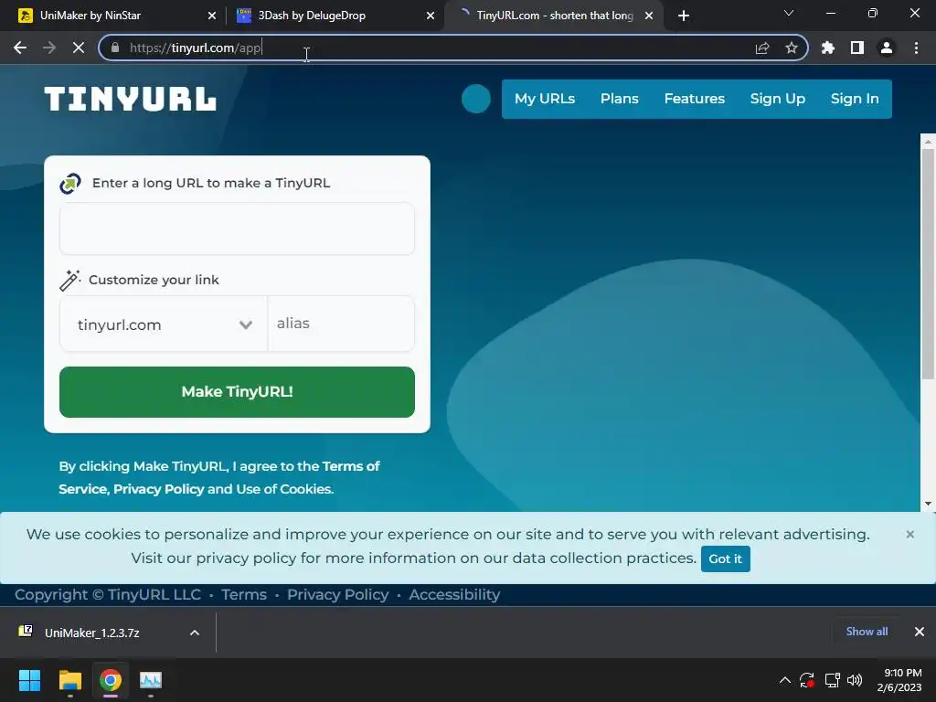Close the downloads bar
The image size is (936, 702).
pos(920,632)
